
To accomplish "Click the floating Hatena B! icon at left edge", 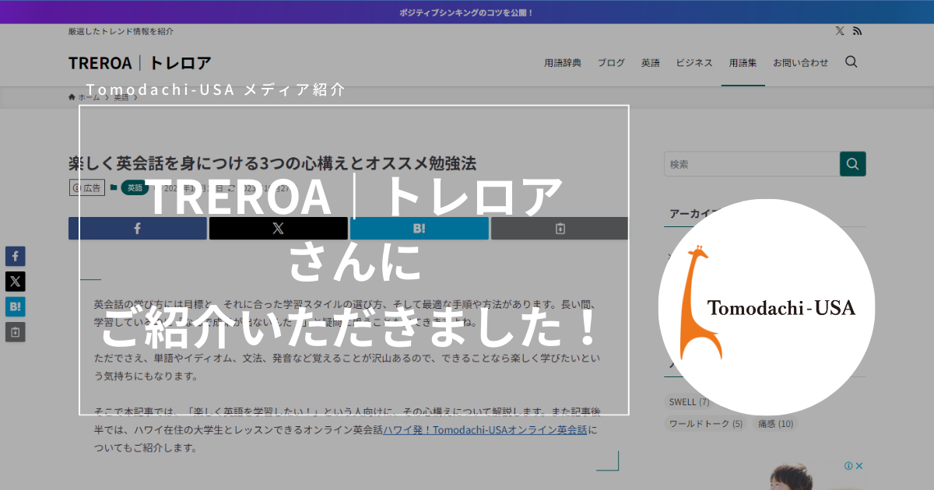I will [x=16, y=306].
